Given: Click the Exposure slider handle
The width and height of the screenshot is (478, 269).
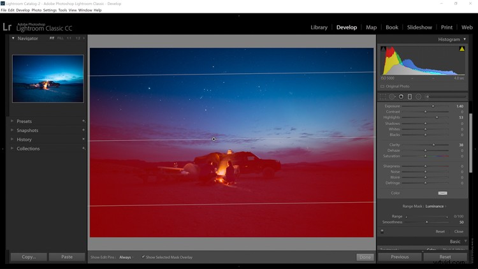Looking at the screenshot, I should [433, 106].
